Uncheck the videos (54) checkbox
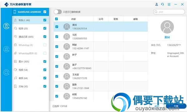 pyautogui.click(x=45, y=70)
